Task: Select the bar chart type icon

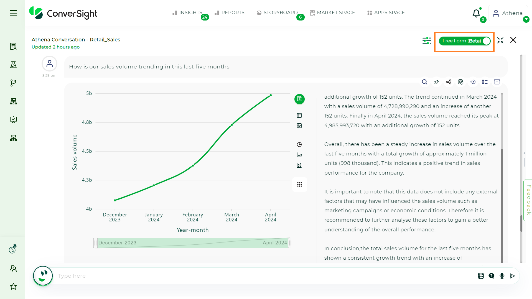Action: 299,165
